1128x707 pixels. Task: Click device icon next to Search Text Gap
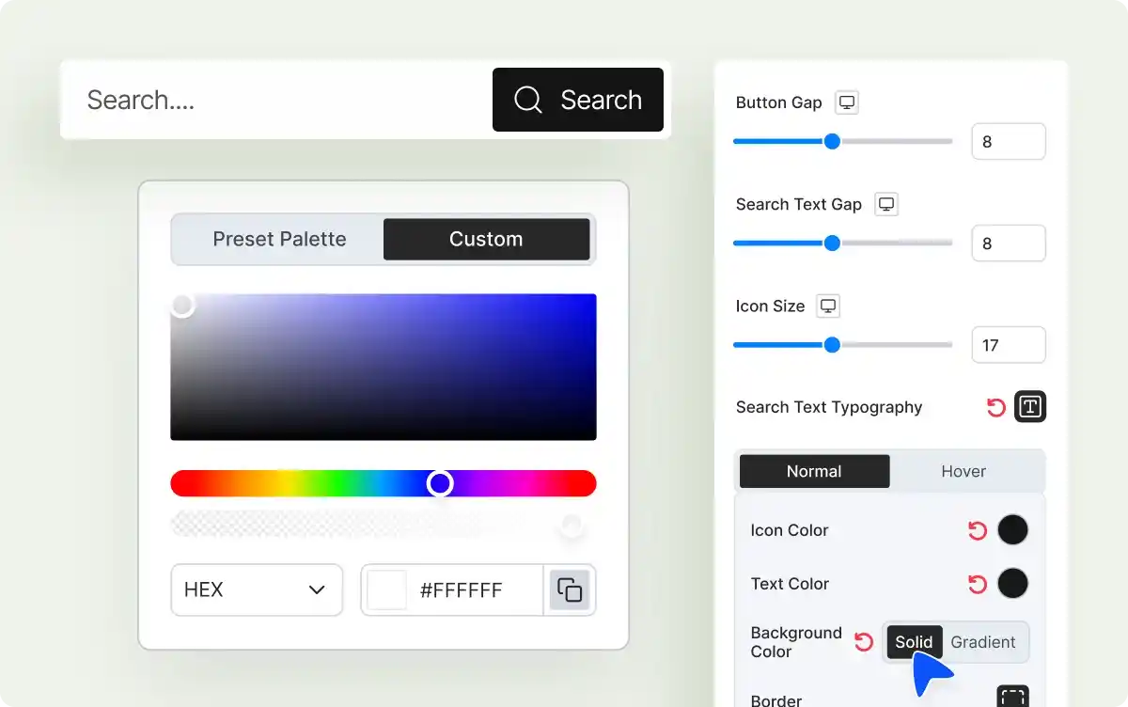[885, 204]
